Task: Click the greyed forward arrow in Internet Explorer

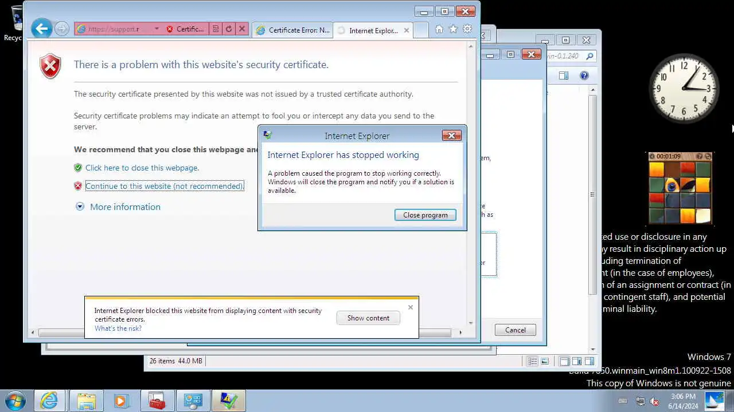Action: pyautogui.click(x=62, y=29)
